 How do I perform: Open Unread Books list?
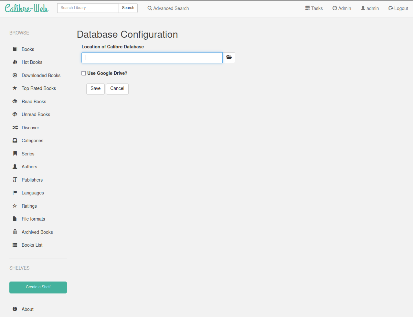36,114
